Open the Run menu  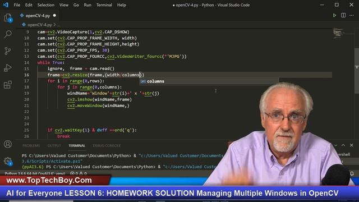coord(88,5)
